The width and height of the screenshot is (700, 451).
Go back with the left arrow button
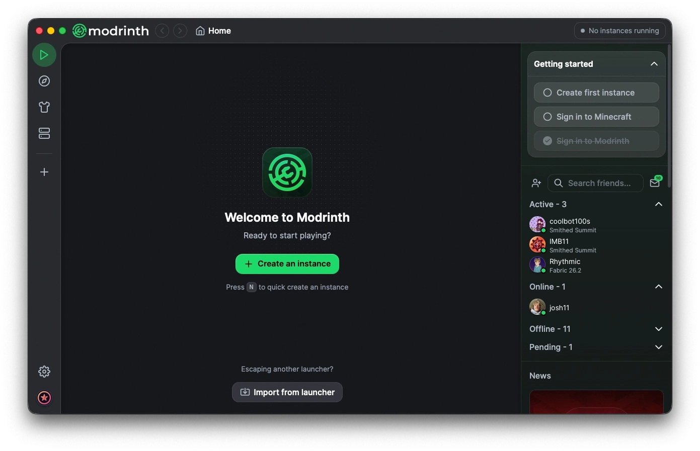pyautogui.click(x=162, y=31)
